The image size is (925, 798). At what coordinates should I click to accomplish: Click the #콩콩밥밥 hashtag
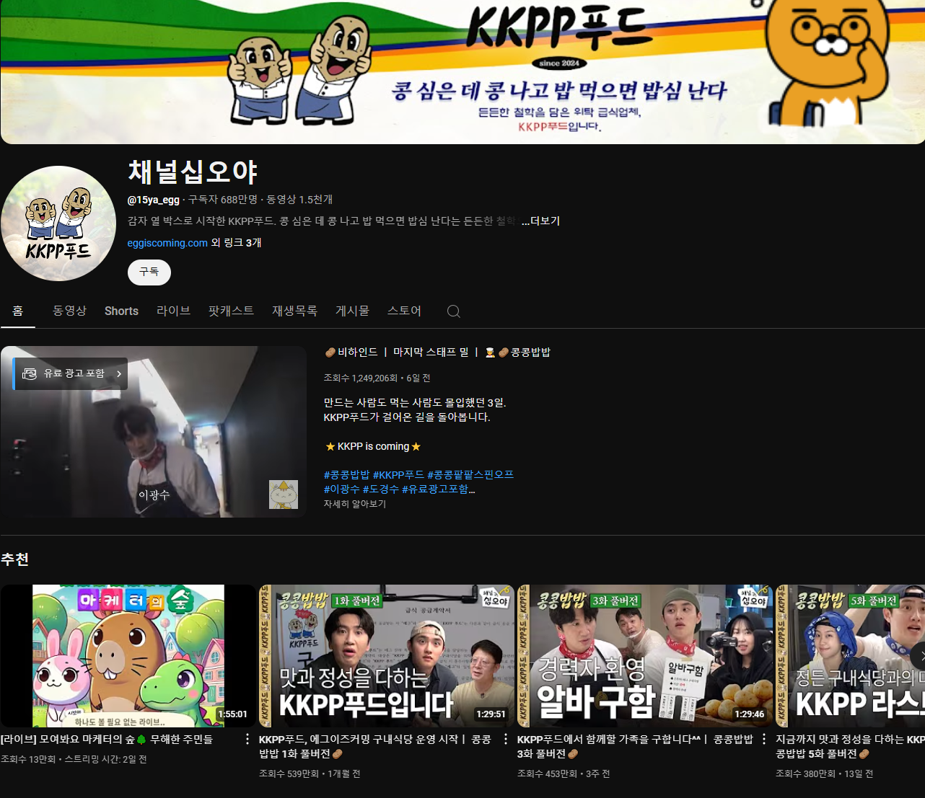pos(346,475)
